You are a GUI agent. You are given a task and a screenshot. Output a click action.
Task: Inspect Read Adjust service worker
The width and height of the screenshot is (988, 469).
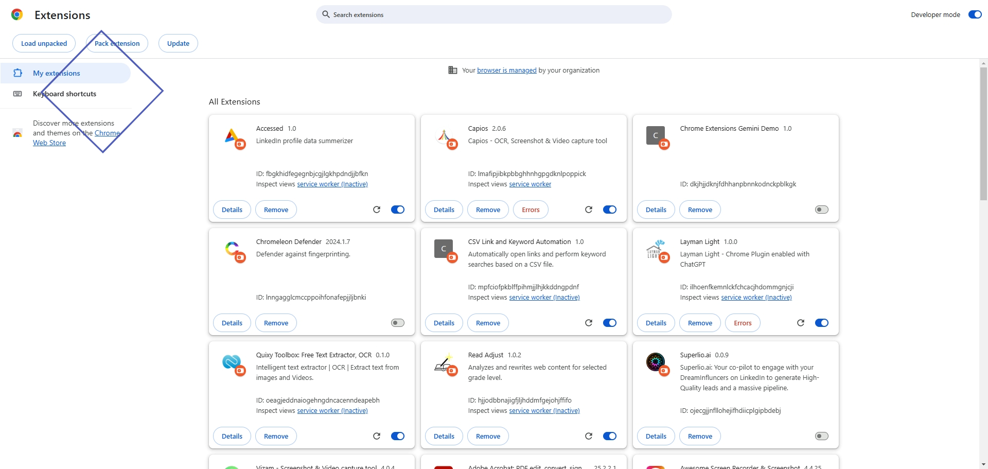(544, 410)
